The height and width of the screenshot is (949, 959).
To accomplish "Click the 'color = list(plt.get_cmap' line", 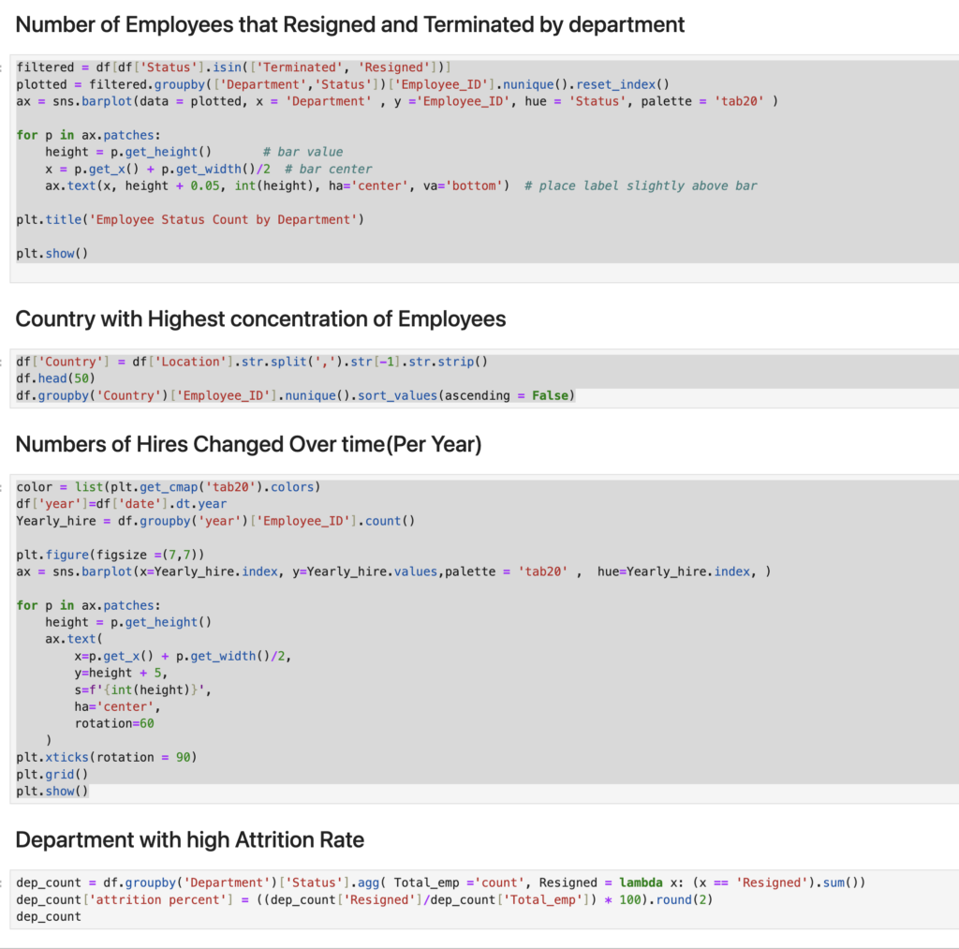I will coord(169,487).
